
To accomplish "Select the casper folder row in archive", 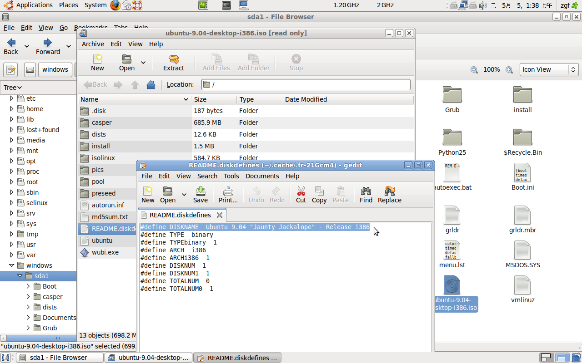I will [x=246, y=123].
